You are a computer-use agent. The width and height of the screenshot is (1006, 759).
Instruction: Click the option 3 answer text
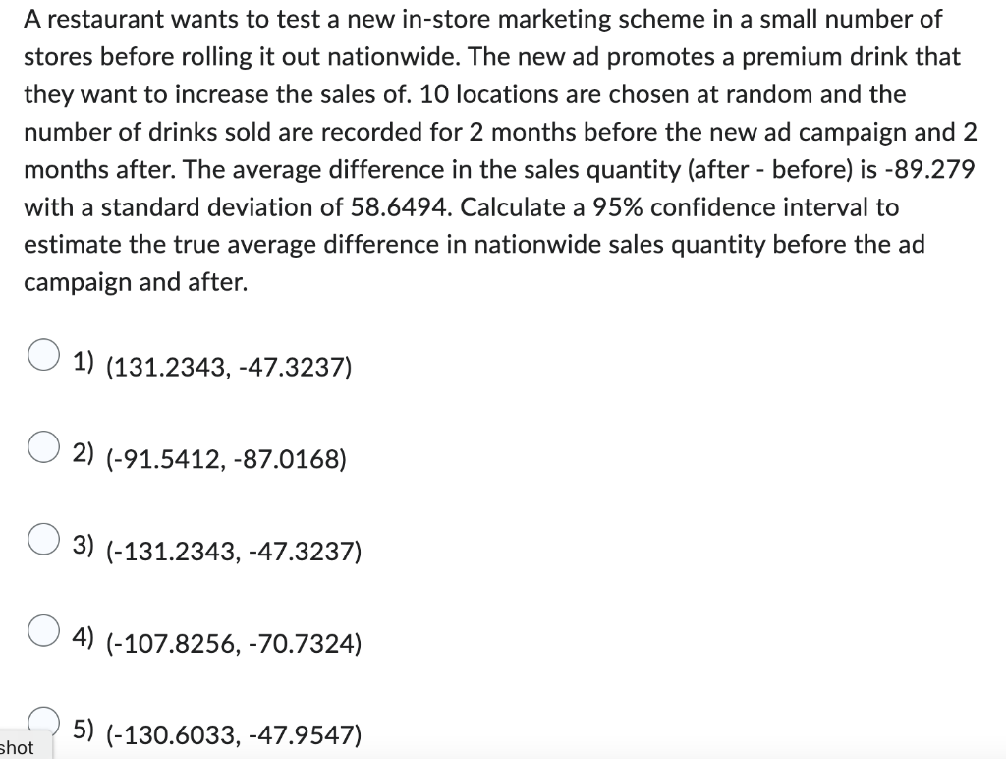[x=234, y=552]
